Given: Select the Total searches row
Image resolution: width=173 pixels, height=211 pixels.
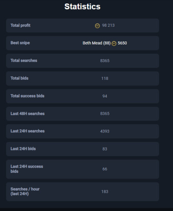Looking at the screenshot, I should click(x=83, y=61).
